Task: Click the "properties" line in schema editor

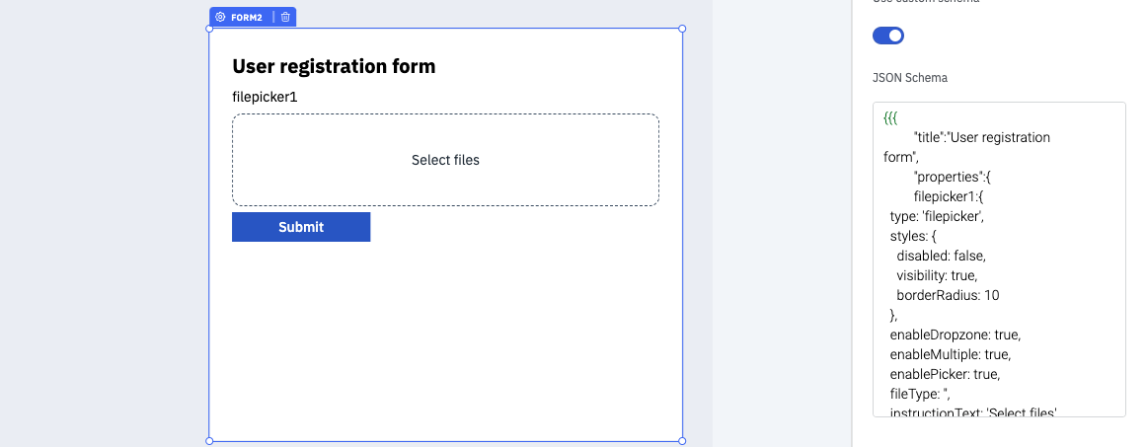Action: pyautogui.click(x=958, y=177)
